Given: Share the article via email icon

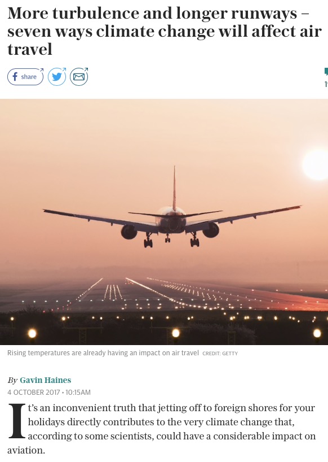Looking at the screenshot, I should [79, 77].
